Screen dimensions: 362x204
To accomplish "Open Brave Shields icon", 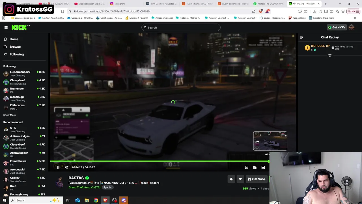I will [261, 11].
